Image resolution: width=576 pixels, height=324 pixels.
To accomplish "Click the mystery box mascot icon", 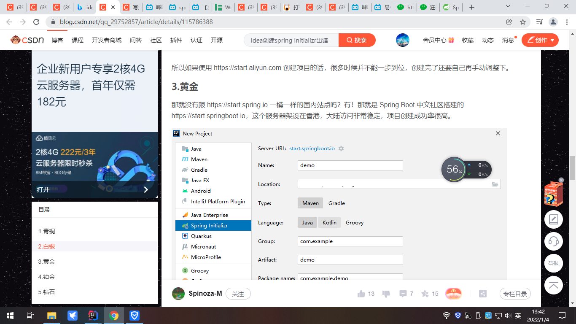I will click(553, 194).
